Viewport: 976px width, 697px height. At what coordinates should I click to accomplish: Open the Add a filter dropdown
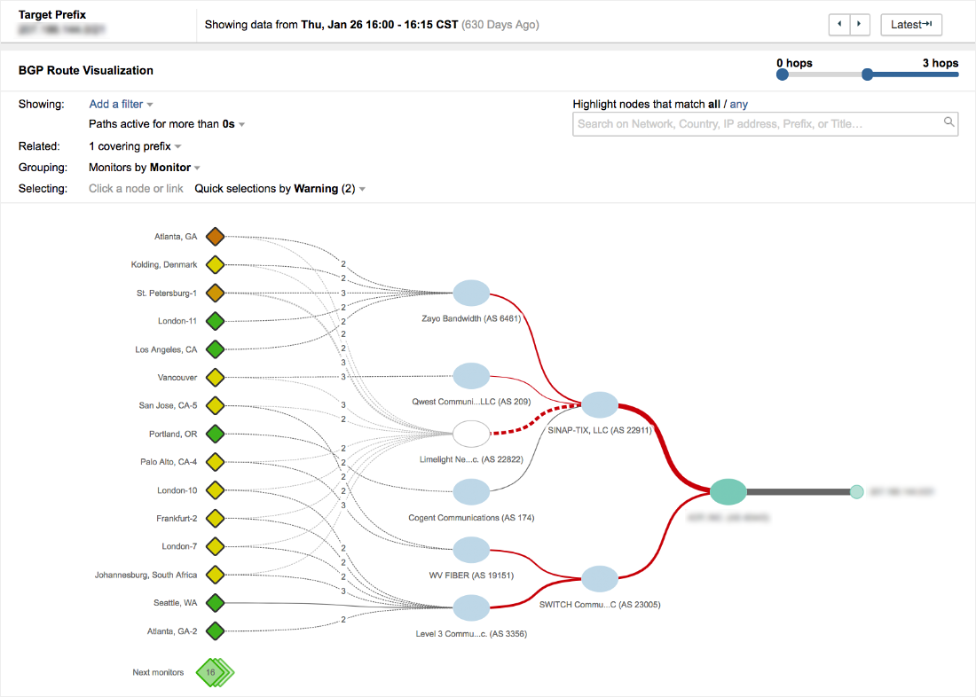(121, 104)
